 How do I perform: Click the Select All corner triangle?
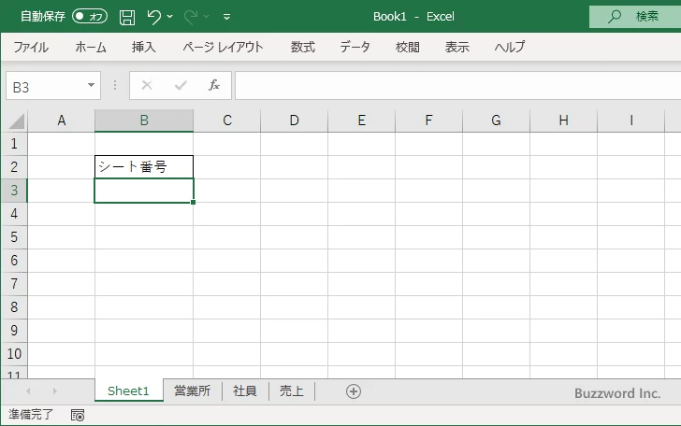[x=16, y=121]
